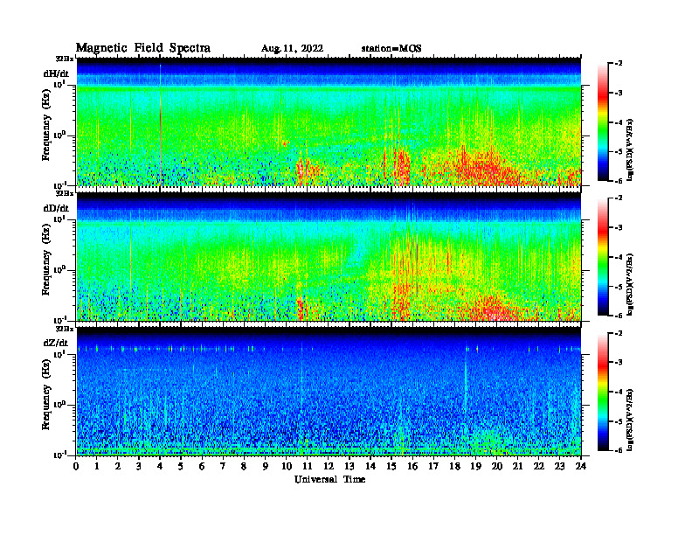
Task: Click the 32Hz label of the dD/dt panel
Action: 64,193
